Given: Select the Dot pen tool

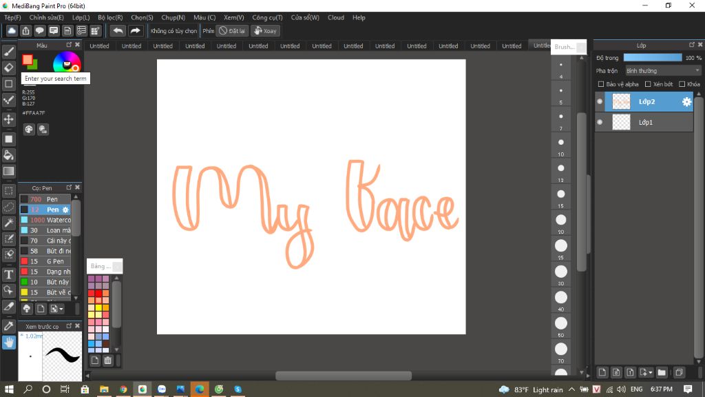Looking at the screenshot, I should [8, 99].
